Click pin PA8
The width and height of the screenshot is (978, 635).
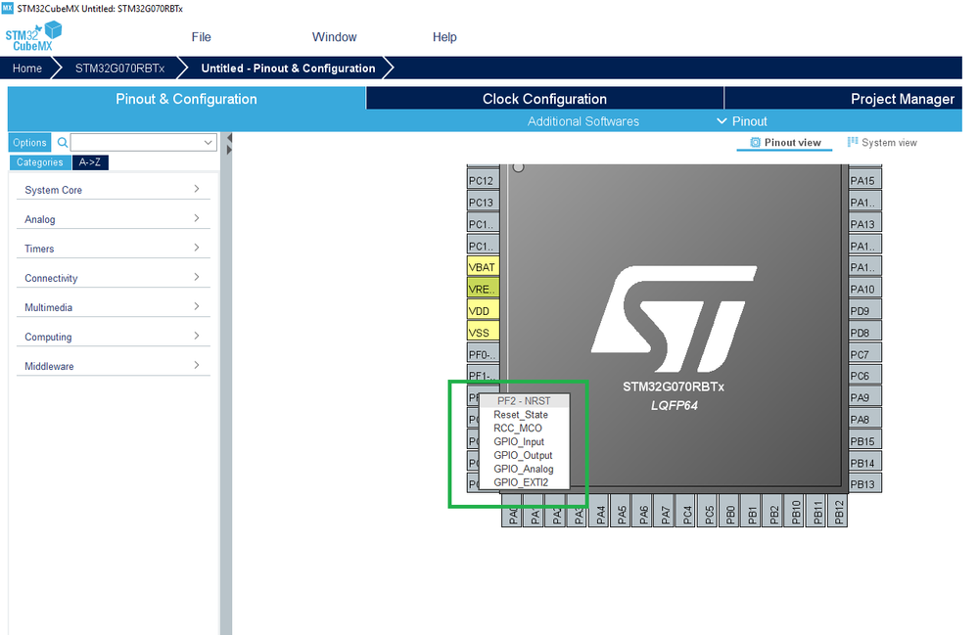pyautogui.click(x=865, y=419)
